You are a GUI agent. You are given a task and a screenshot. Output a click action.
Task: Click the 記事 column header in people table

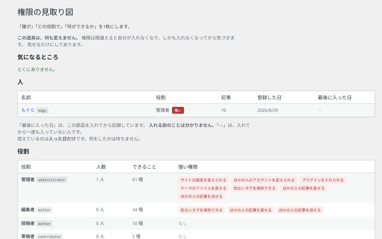[x=226, y=98]
